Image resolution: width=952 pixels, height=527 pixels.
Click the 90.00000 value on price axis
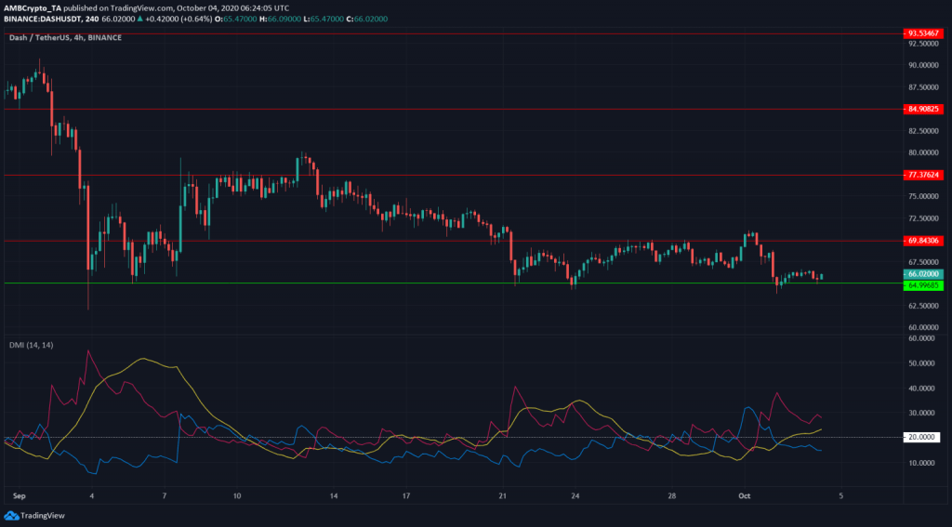(924, 65)
